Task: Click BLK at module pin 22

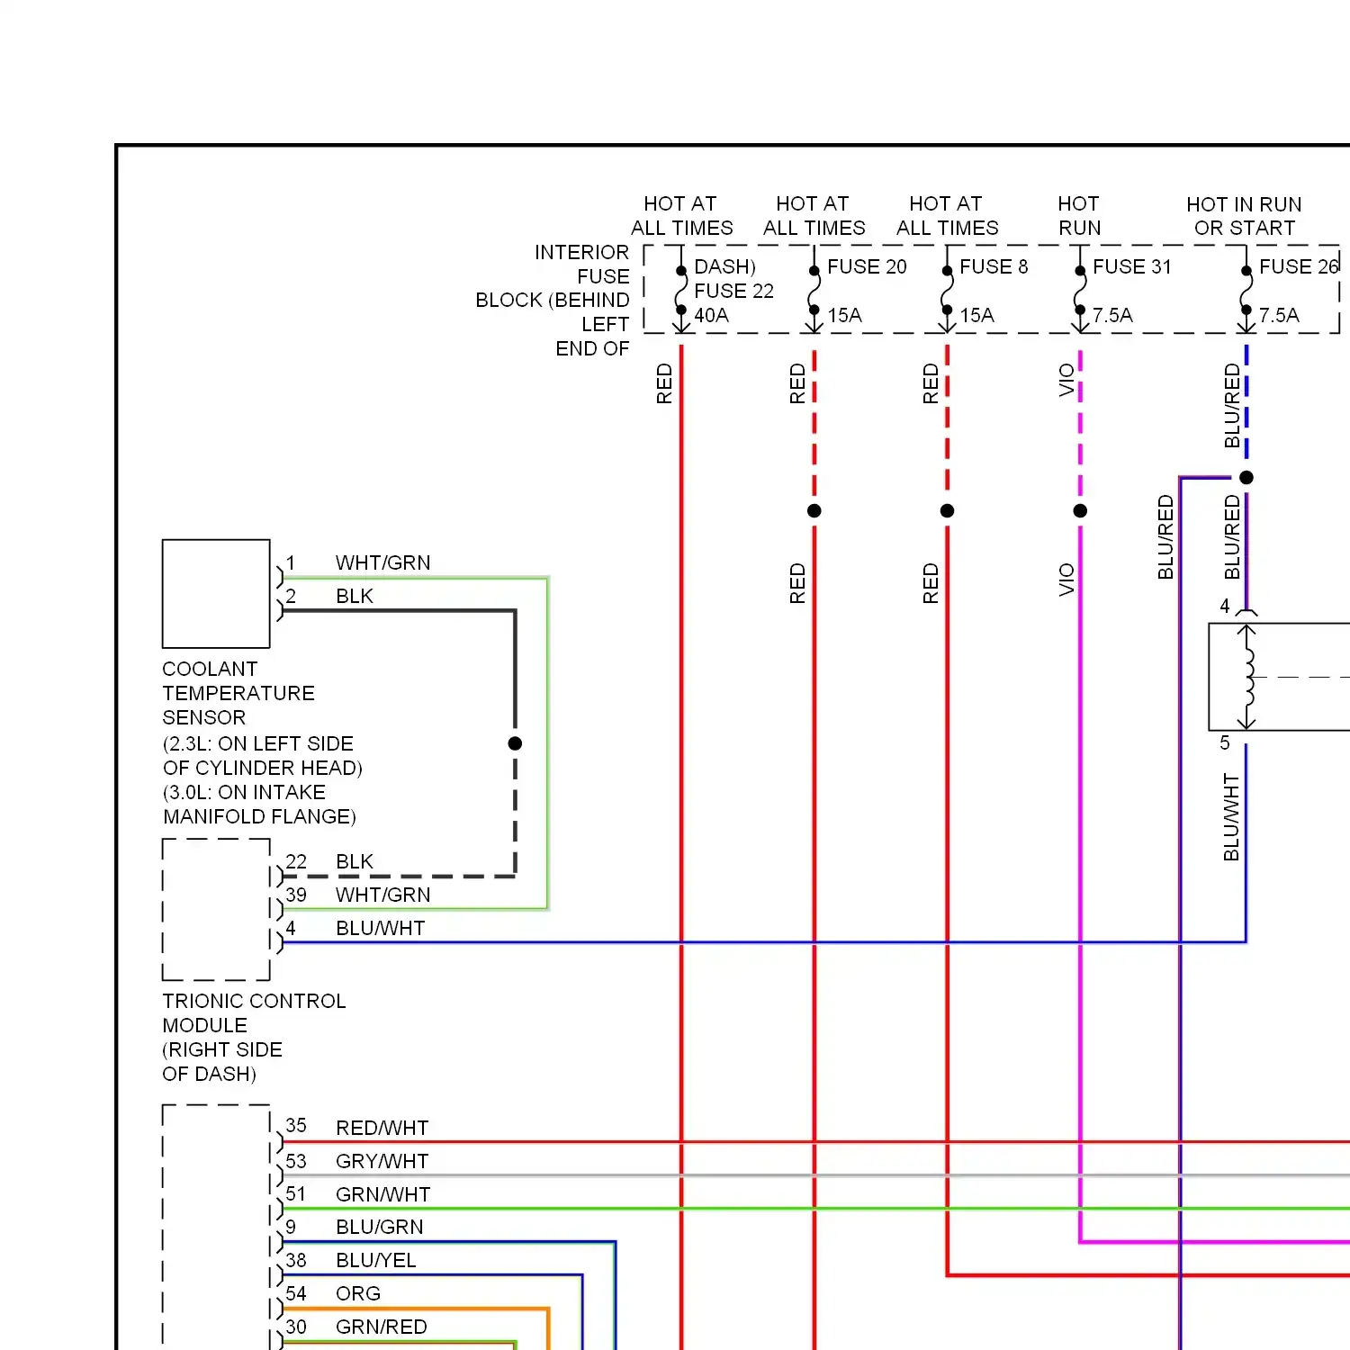Action: [x=354, y=861]
